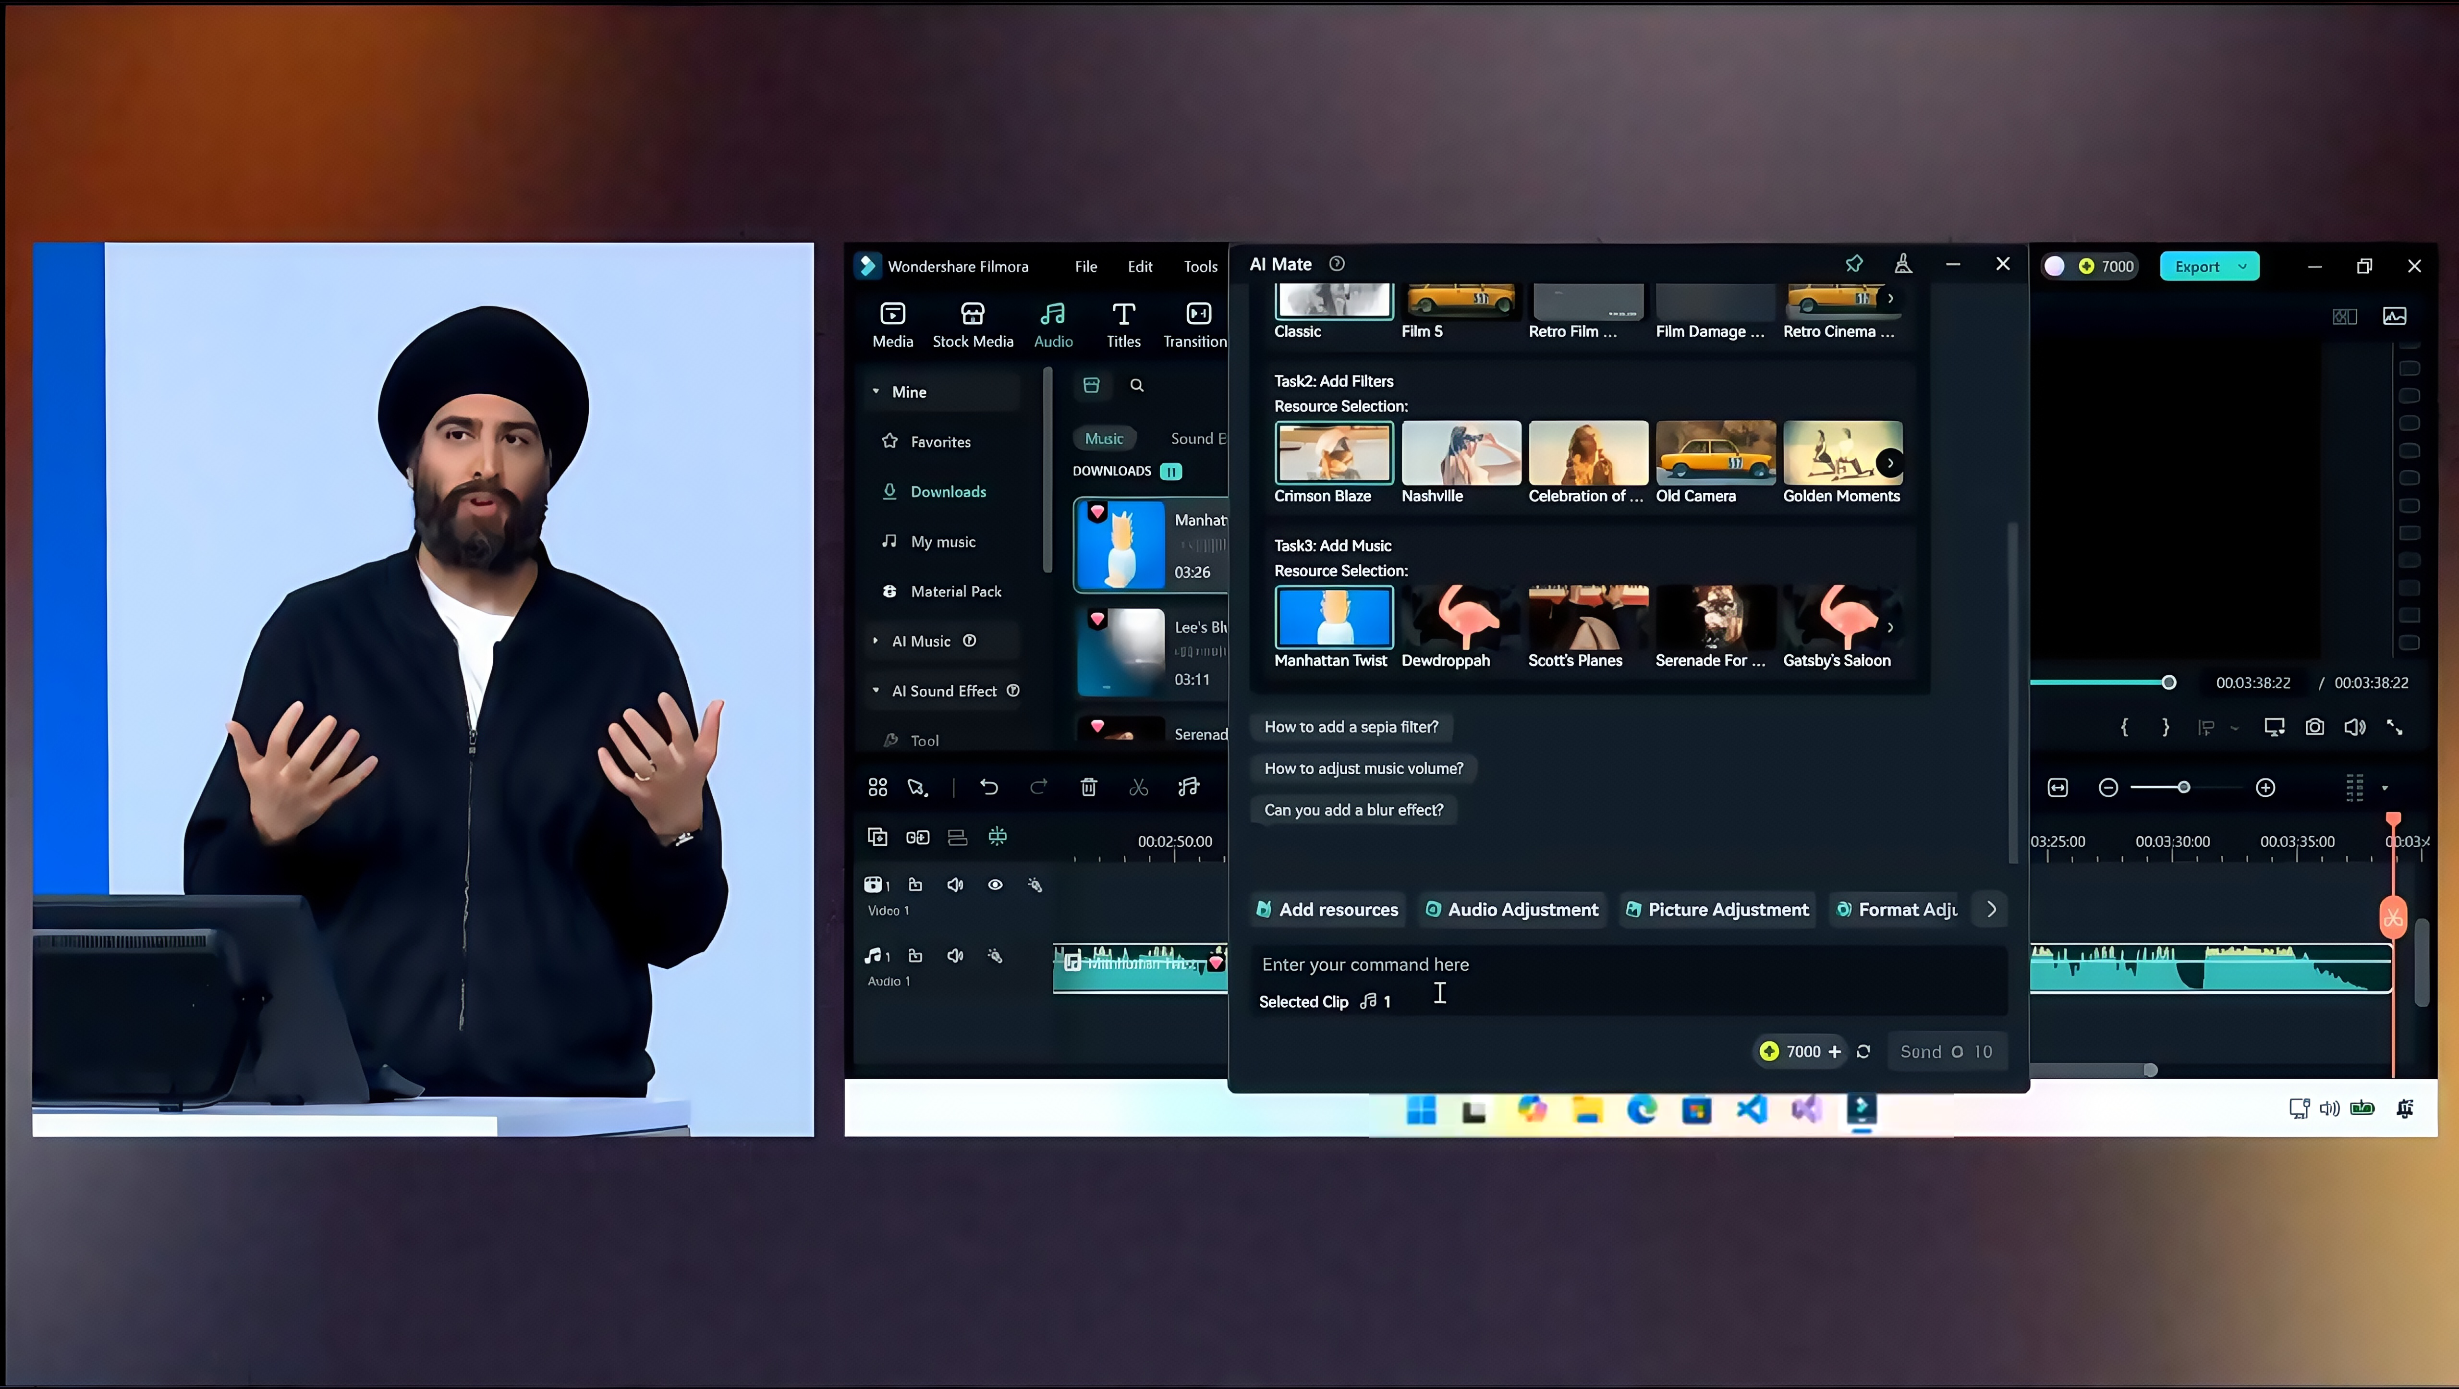2459x1389 pixels.
Task: Collapse the Mine tree section
Action: click(x=876, y=392)
